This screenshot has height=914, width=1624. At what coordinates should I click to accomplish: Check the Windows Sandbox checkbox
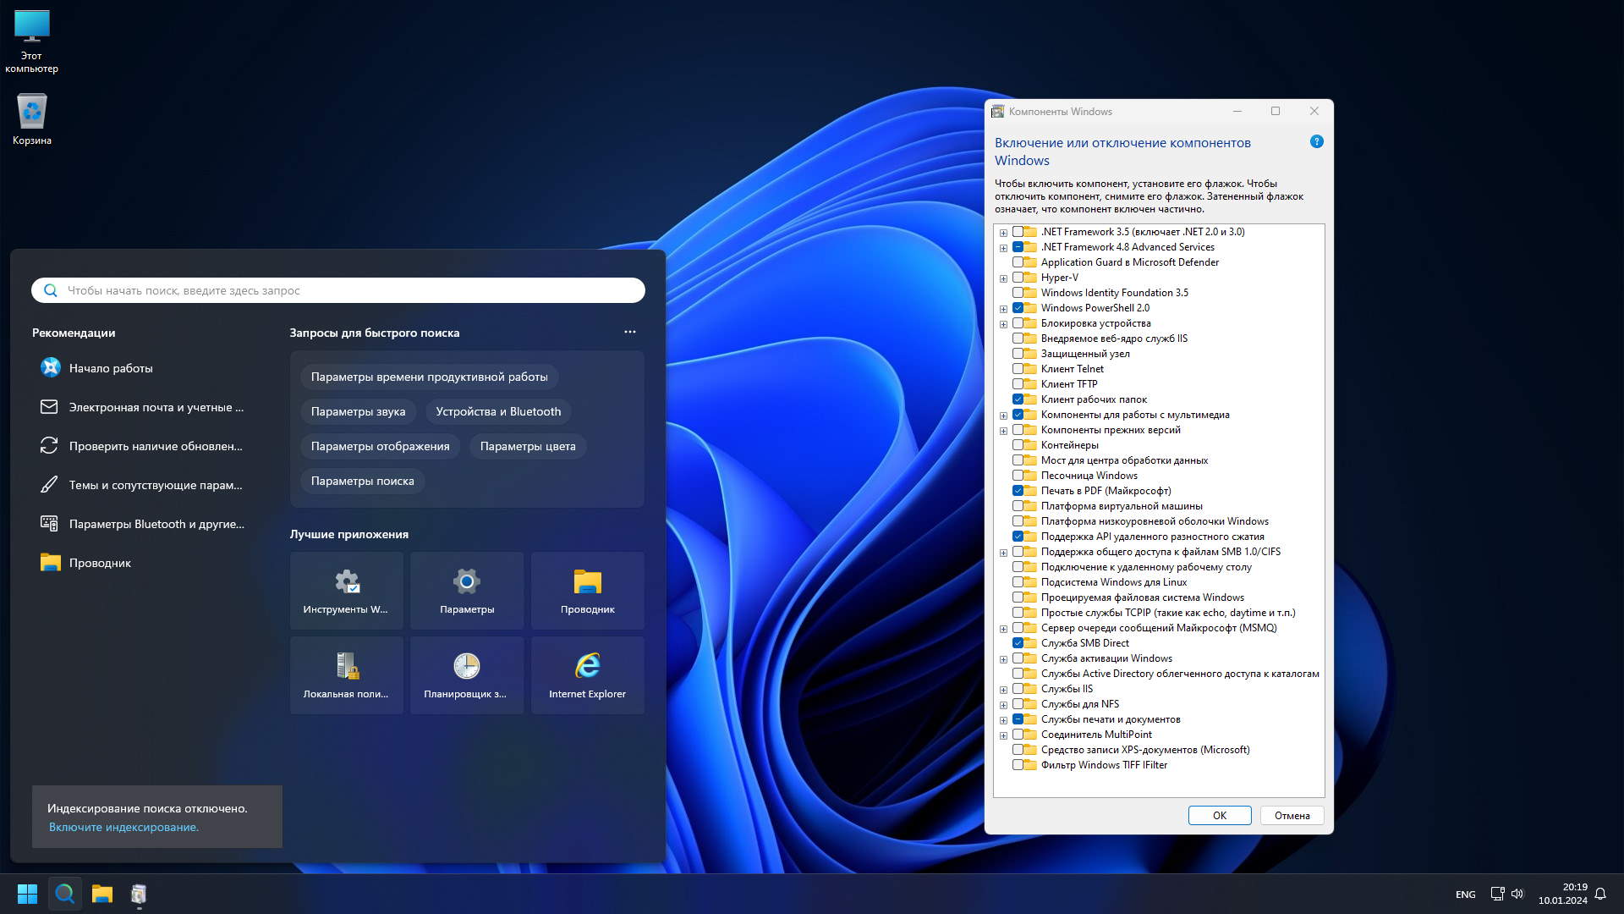click(x=1018, y=476)
